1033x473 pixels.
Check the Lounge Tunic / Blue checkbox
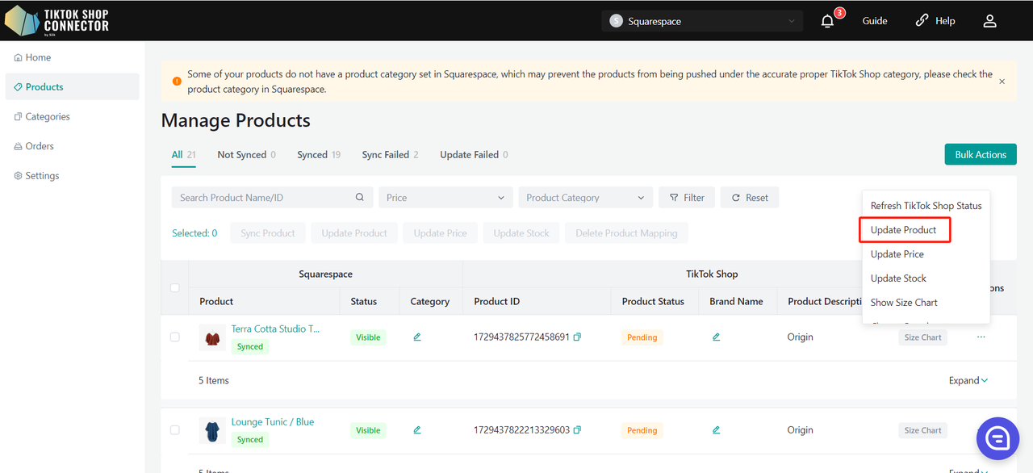(x=175, y=430)
